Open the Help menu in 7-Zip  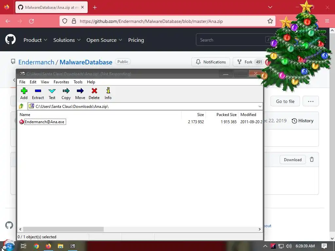[91, 82]
